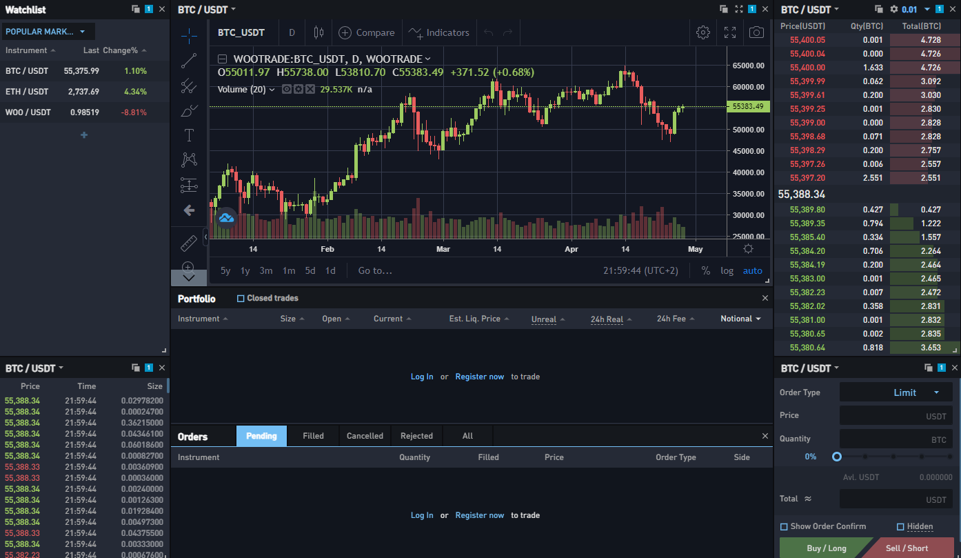Open the Rejected orders tab

click(416, 436)
